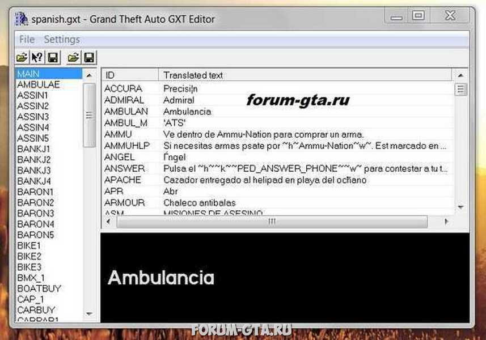This screenshot has height=340, width=486.
Task: Select the BARON3 table entry
Action: click(49, 214)
